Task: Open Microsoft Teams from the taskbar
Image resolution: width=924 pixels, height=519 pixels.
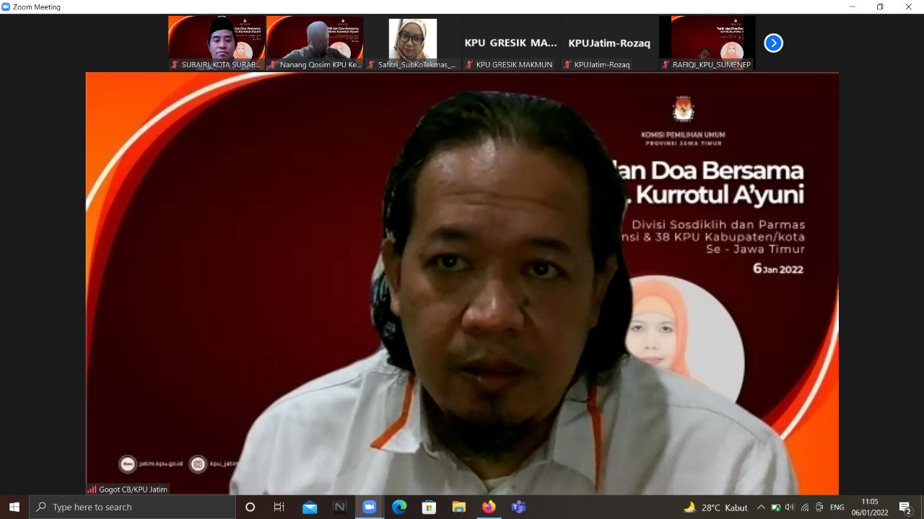Action: 518,507
